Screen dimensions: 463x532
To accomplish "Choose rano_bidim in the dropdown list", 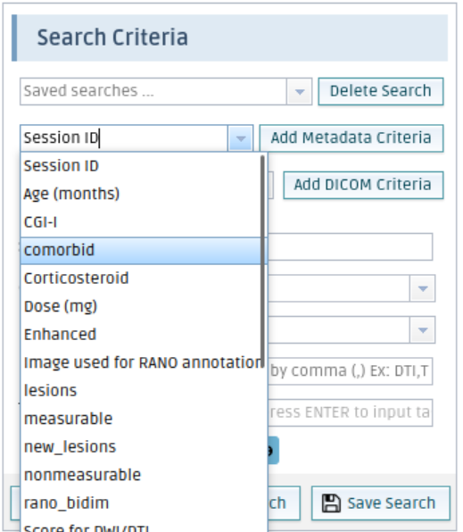I will (x=141, y=503).
